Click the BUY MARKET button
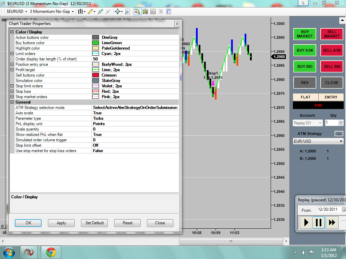Viewport: 346px width, 259px height. point(305,34)
